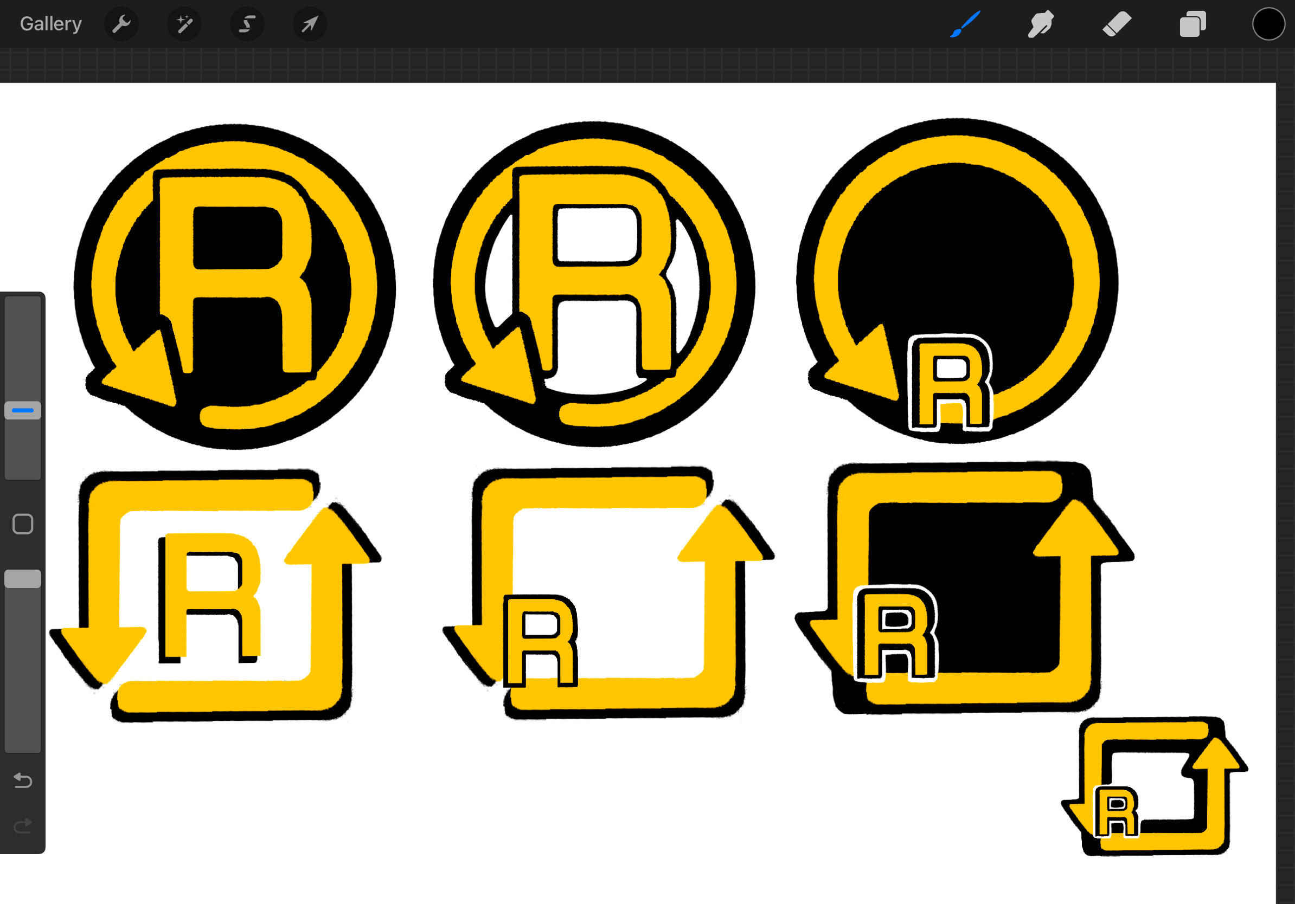The height and width of the screenshot is (904, 1295).
Task: Activate the Selection tool
Action: tap(247, 24)
